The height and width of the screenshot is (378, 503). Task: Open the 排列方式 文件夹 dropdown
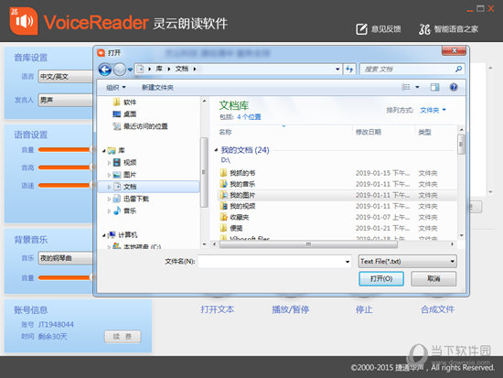(x=433, y=110)
